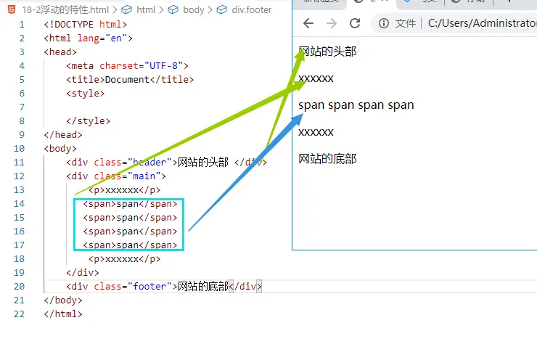Click the span code on line 14
Image resolution: width=537 pixels, height=360 pixels.
(x=130, y=204)
